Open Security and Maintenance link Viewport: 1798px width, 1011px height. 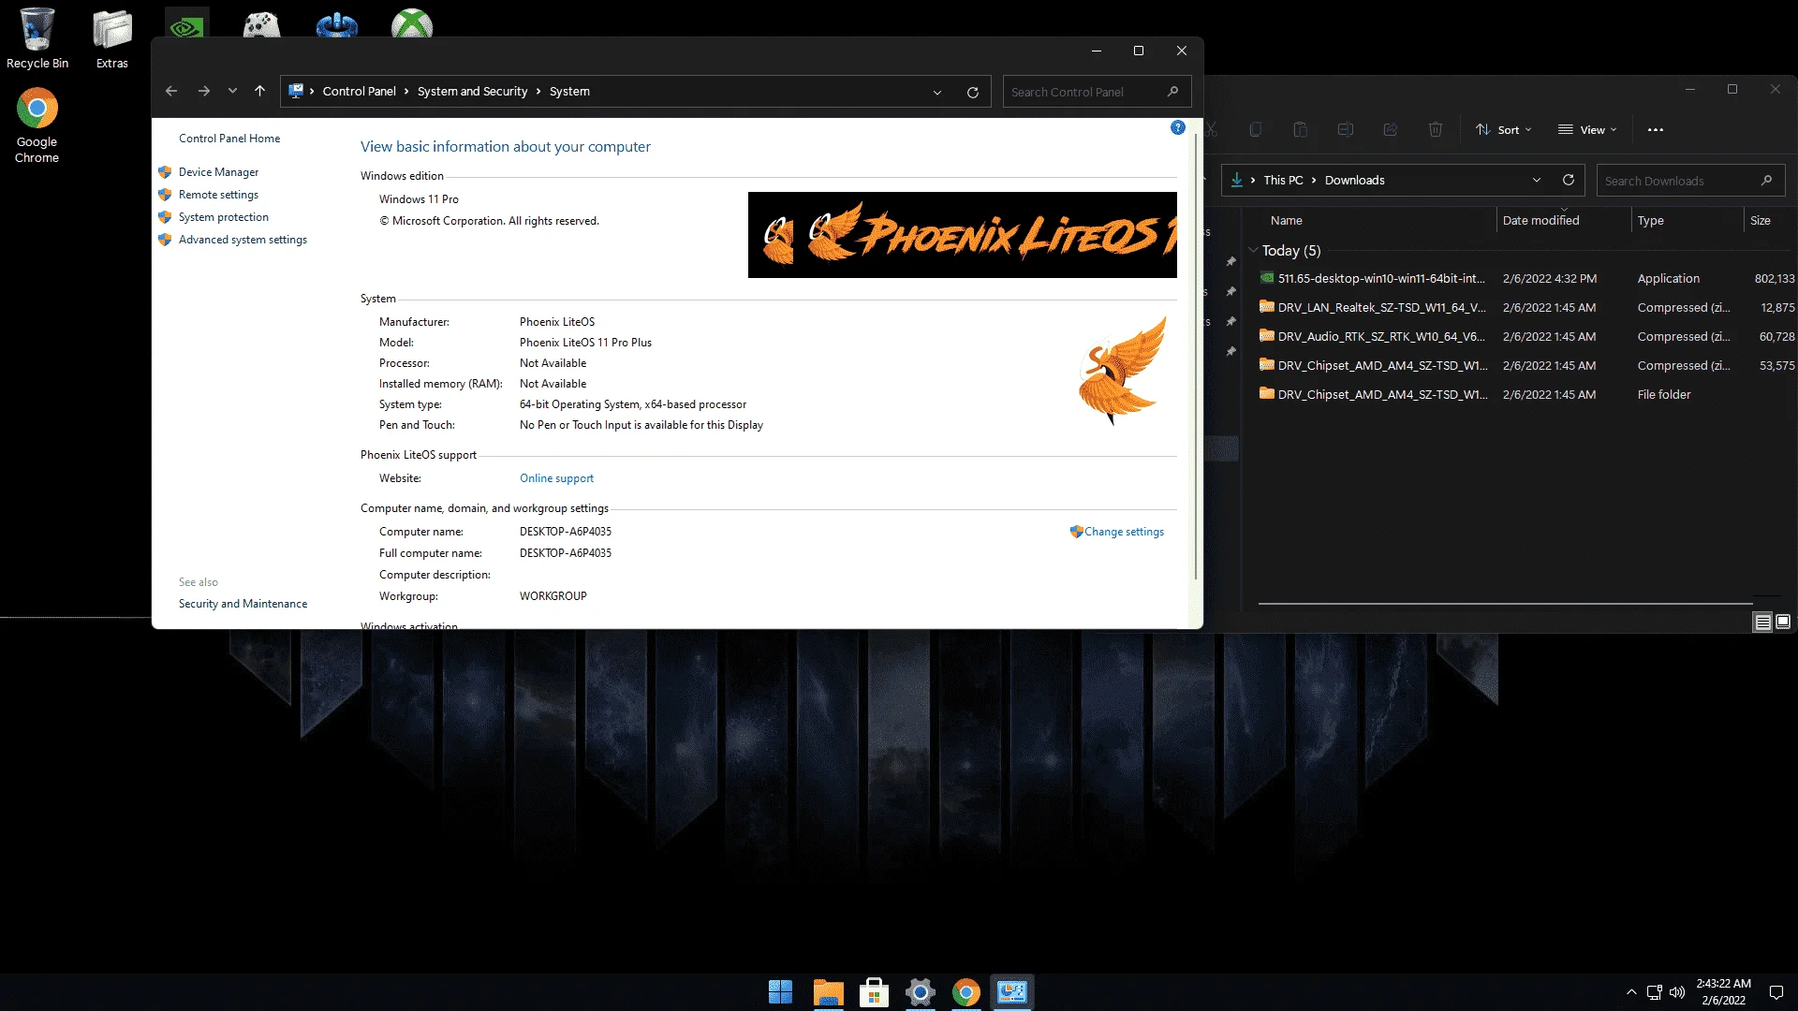[x=243, y=604]
